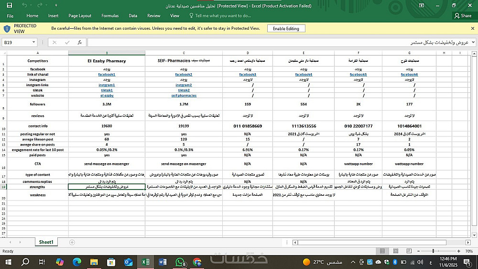478x269 pixels.
Task: Click horizontal scrollbar right arrow
Action: click(468, 242)
